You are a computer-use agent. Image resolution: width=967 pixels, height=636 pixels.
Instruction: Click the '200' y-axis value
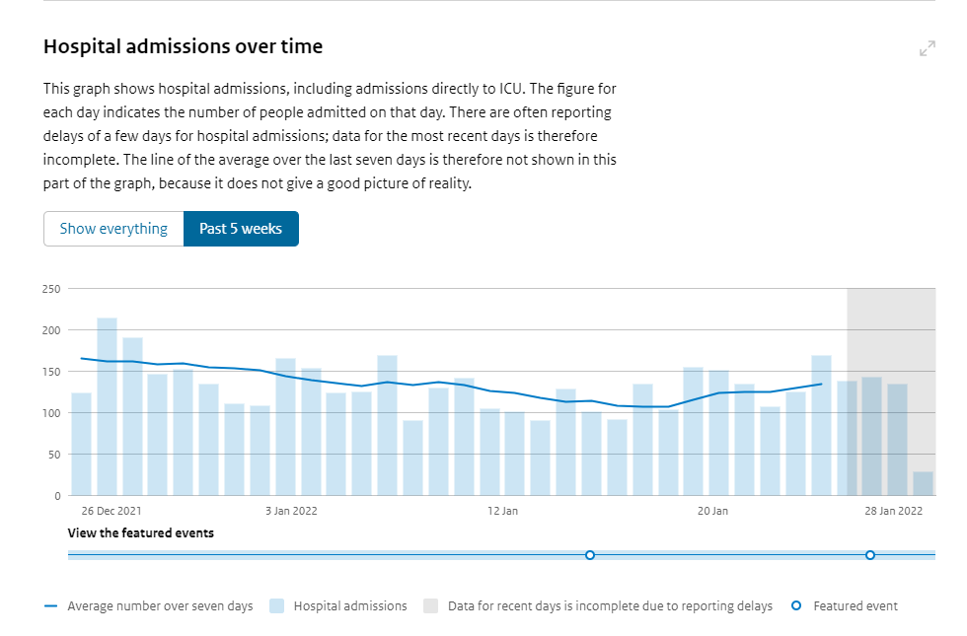[x=51, y=330]
